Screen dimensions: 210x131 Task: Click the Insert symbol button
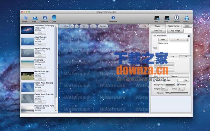coord(163,39)
